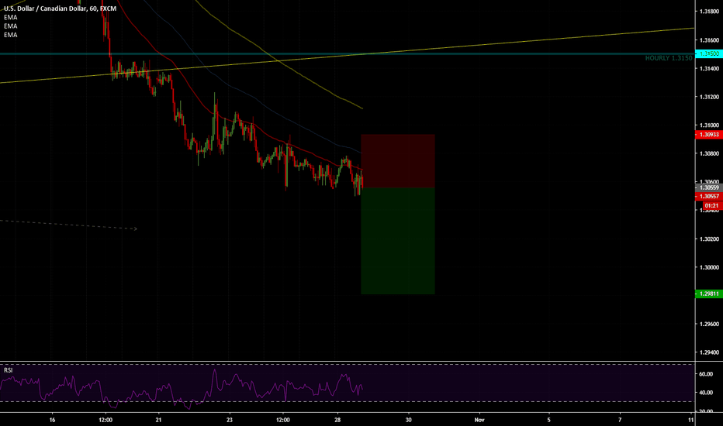
Task: Click the 28 date label on time axis
Action: point(337,420)
